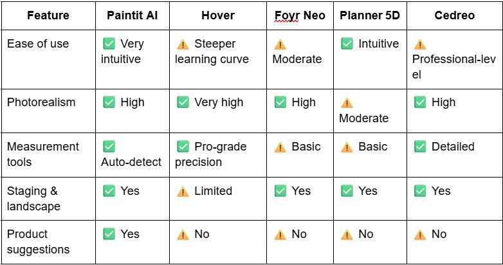Click the 'Ease of use' row label
The width and height of the screenshot is (503, 265).
(x=38, y=44)
